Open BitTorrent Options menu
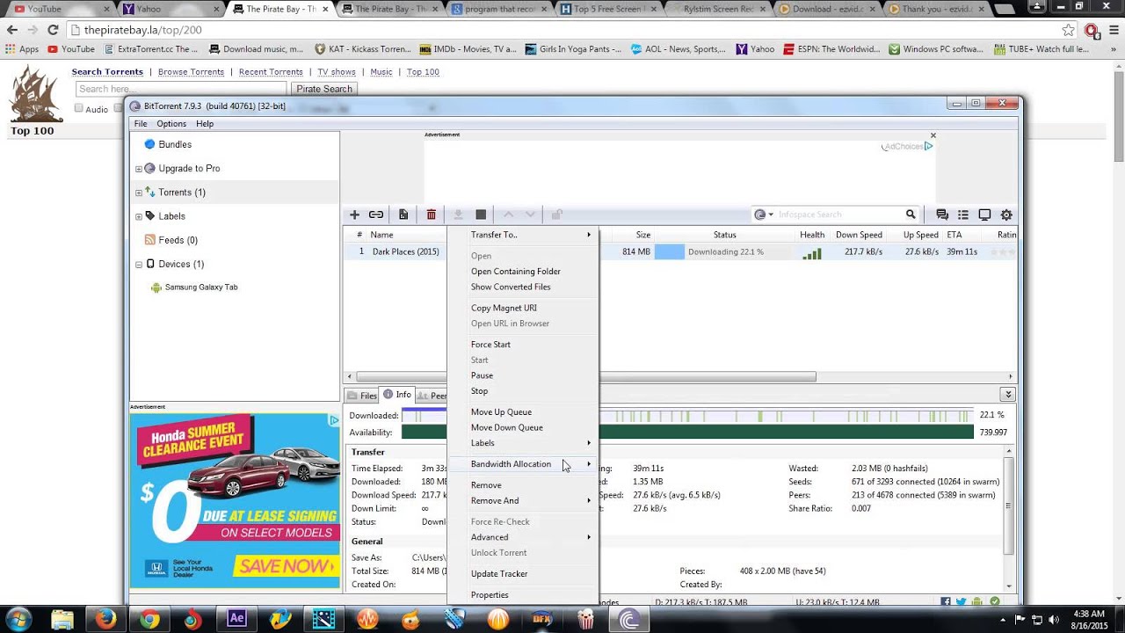Image resolution: width=1125 pixels, height=633 pixels. (171, 124)
